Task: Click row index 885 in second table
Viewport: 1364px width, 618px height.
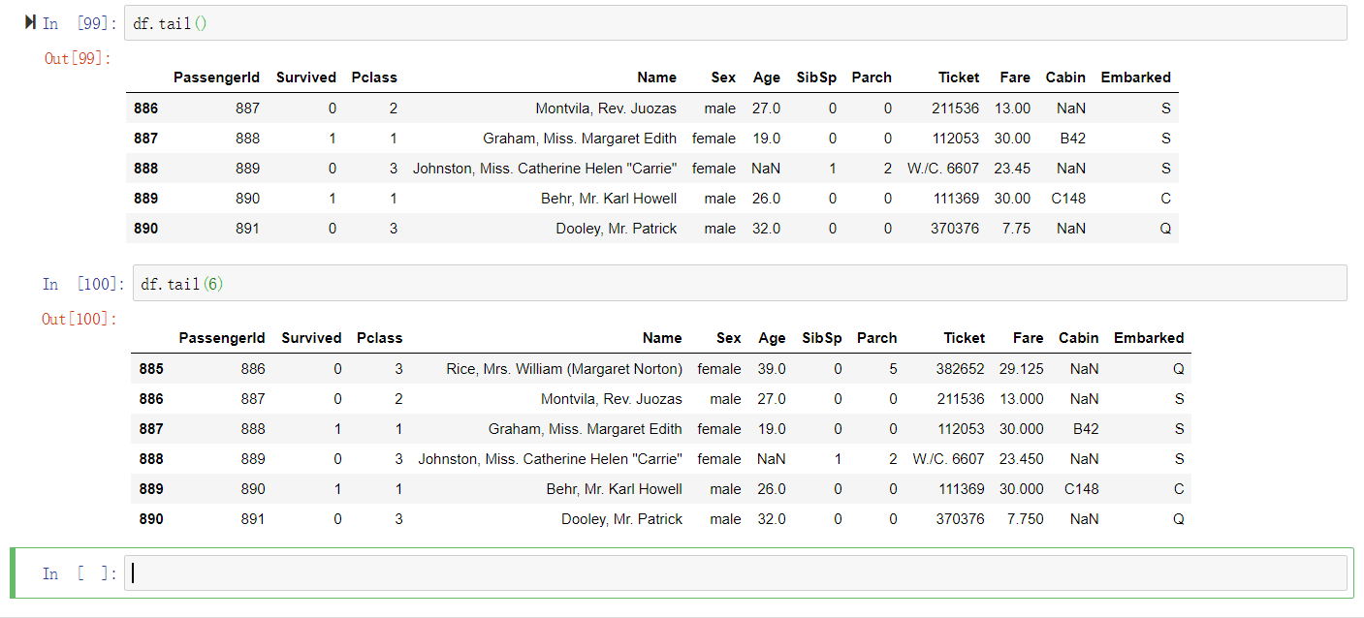Action: coord(151,369)
